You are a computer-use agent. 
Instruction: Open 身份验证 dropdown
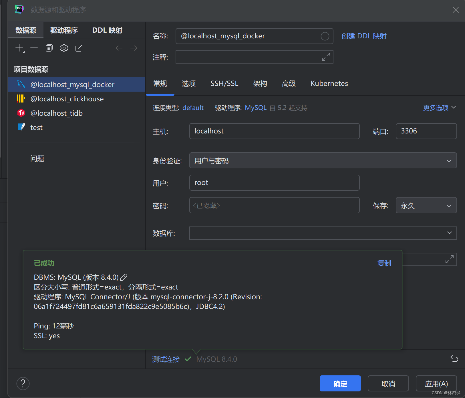point(323,160)
